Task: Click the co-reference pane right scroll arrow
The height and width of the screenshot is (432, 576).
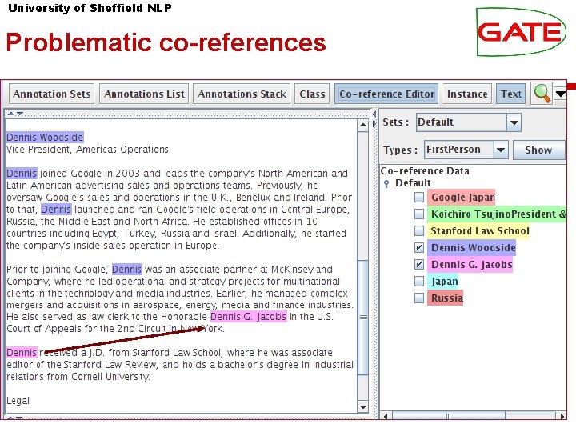Action: pyautogui.click(x=562, y=416)
